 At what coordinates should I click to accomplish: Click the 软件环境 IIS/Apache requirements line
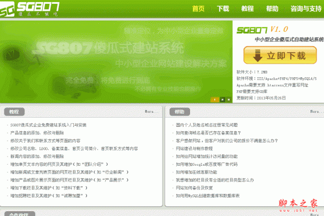pyautogui.click(x=276, y=78)
